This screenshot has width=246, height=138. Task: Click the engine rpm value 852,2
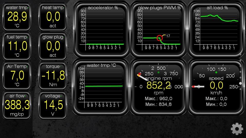point(158,86)
